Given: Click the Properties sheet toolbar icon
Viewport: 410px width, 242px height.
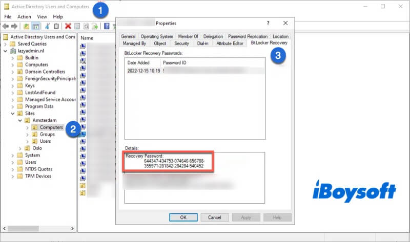Looking at the screenshot, I should (77, 26).
